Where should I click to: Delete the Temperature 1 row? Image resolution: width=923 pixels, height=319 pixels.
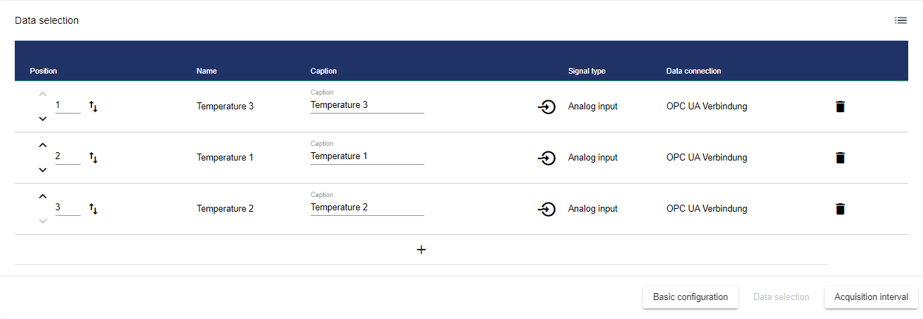[840, 158]
